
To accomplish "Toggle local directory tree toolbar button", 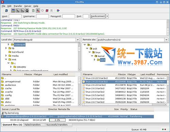I will click(18, 11).
